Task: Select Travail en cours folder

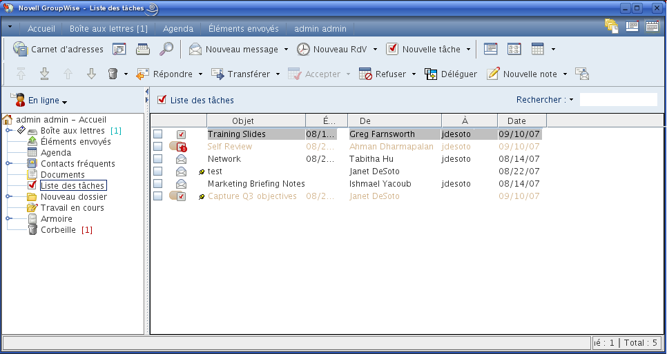Action: (x=72, y=208)
